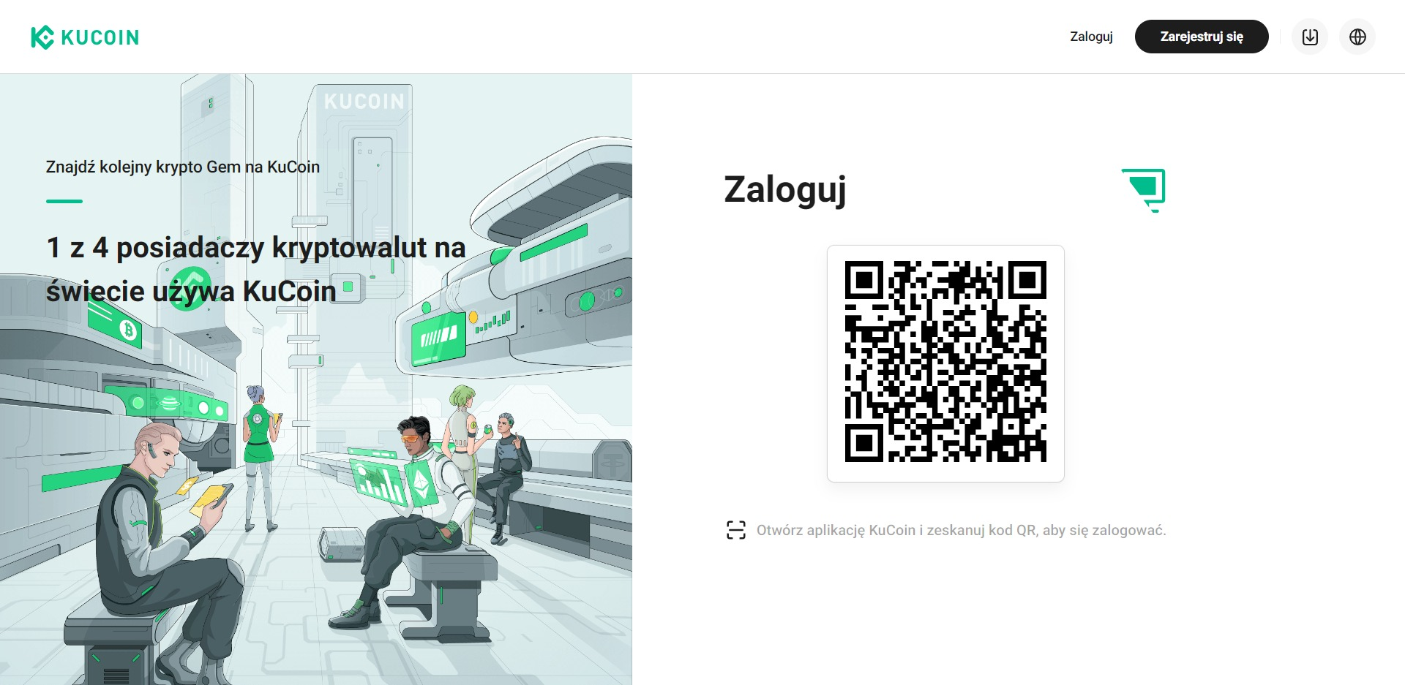Viewport: 1405px width, 685px height.
Task: Click 'Znajdź kolejny krypto Gem' tagline
Action: pyautogui.click(x=183, y=167)
